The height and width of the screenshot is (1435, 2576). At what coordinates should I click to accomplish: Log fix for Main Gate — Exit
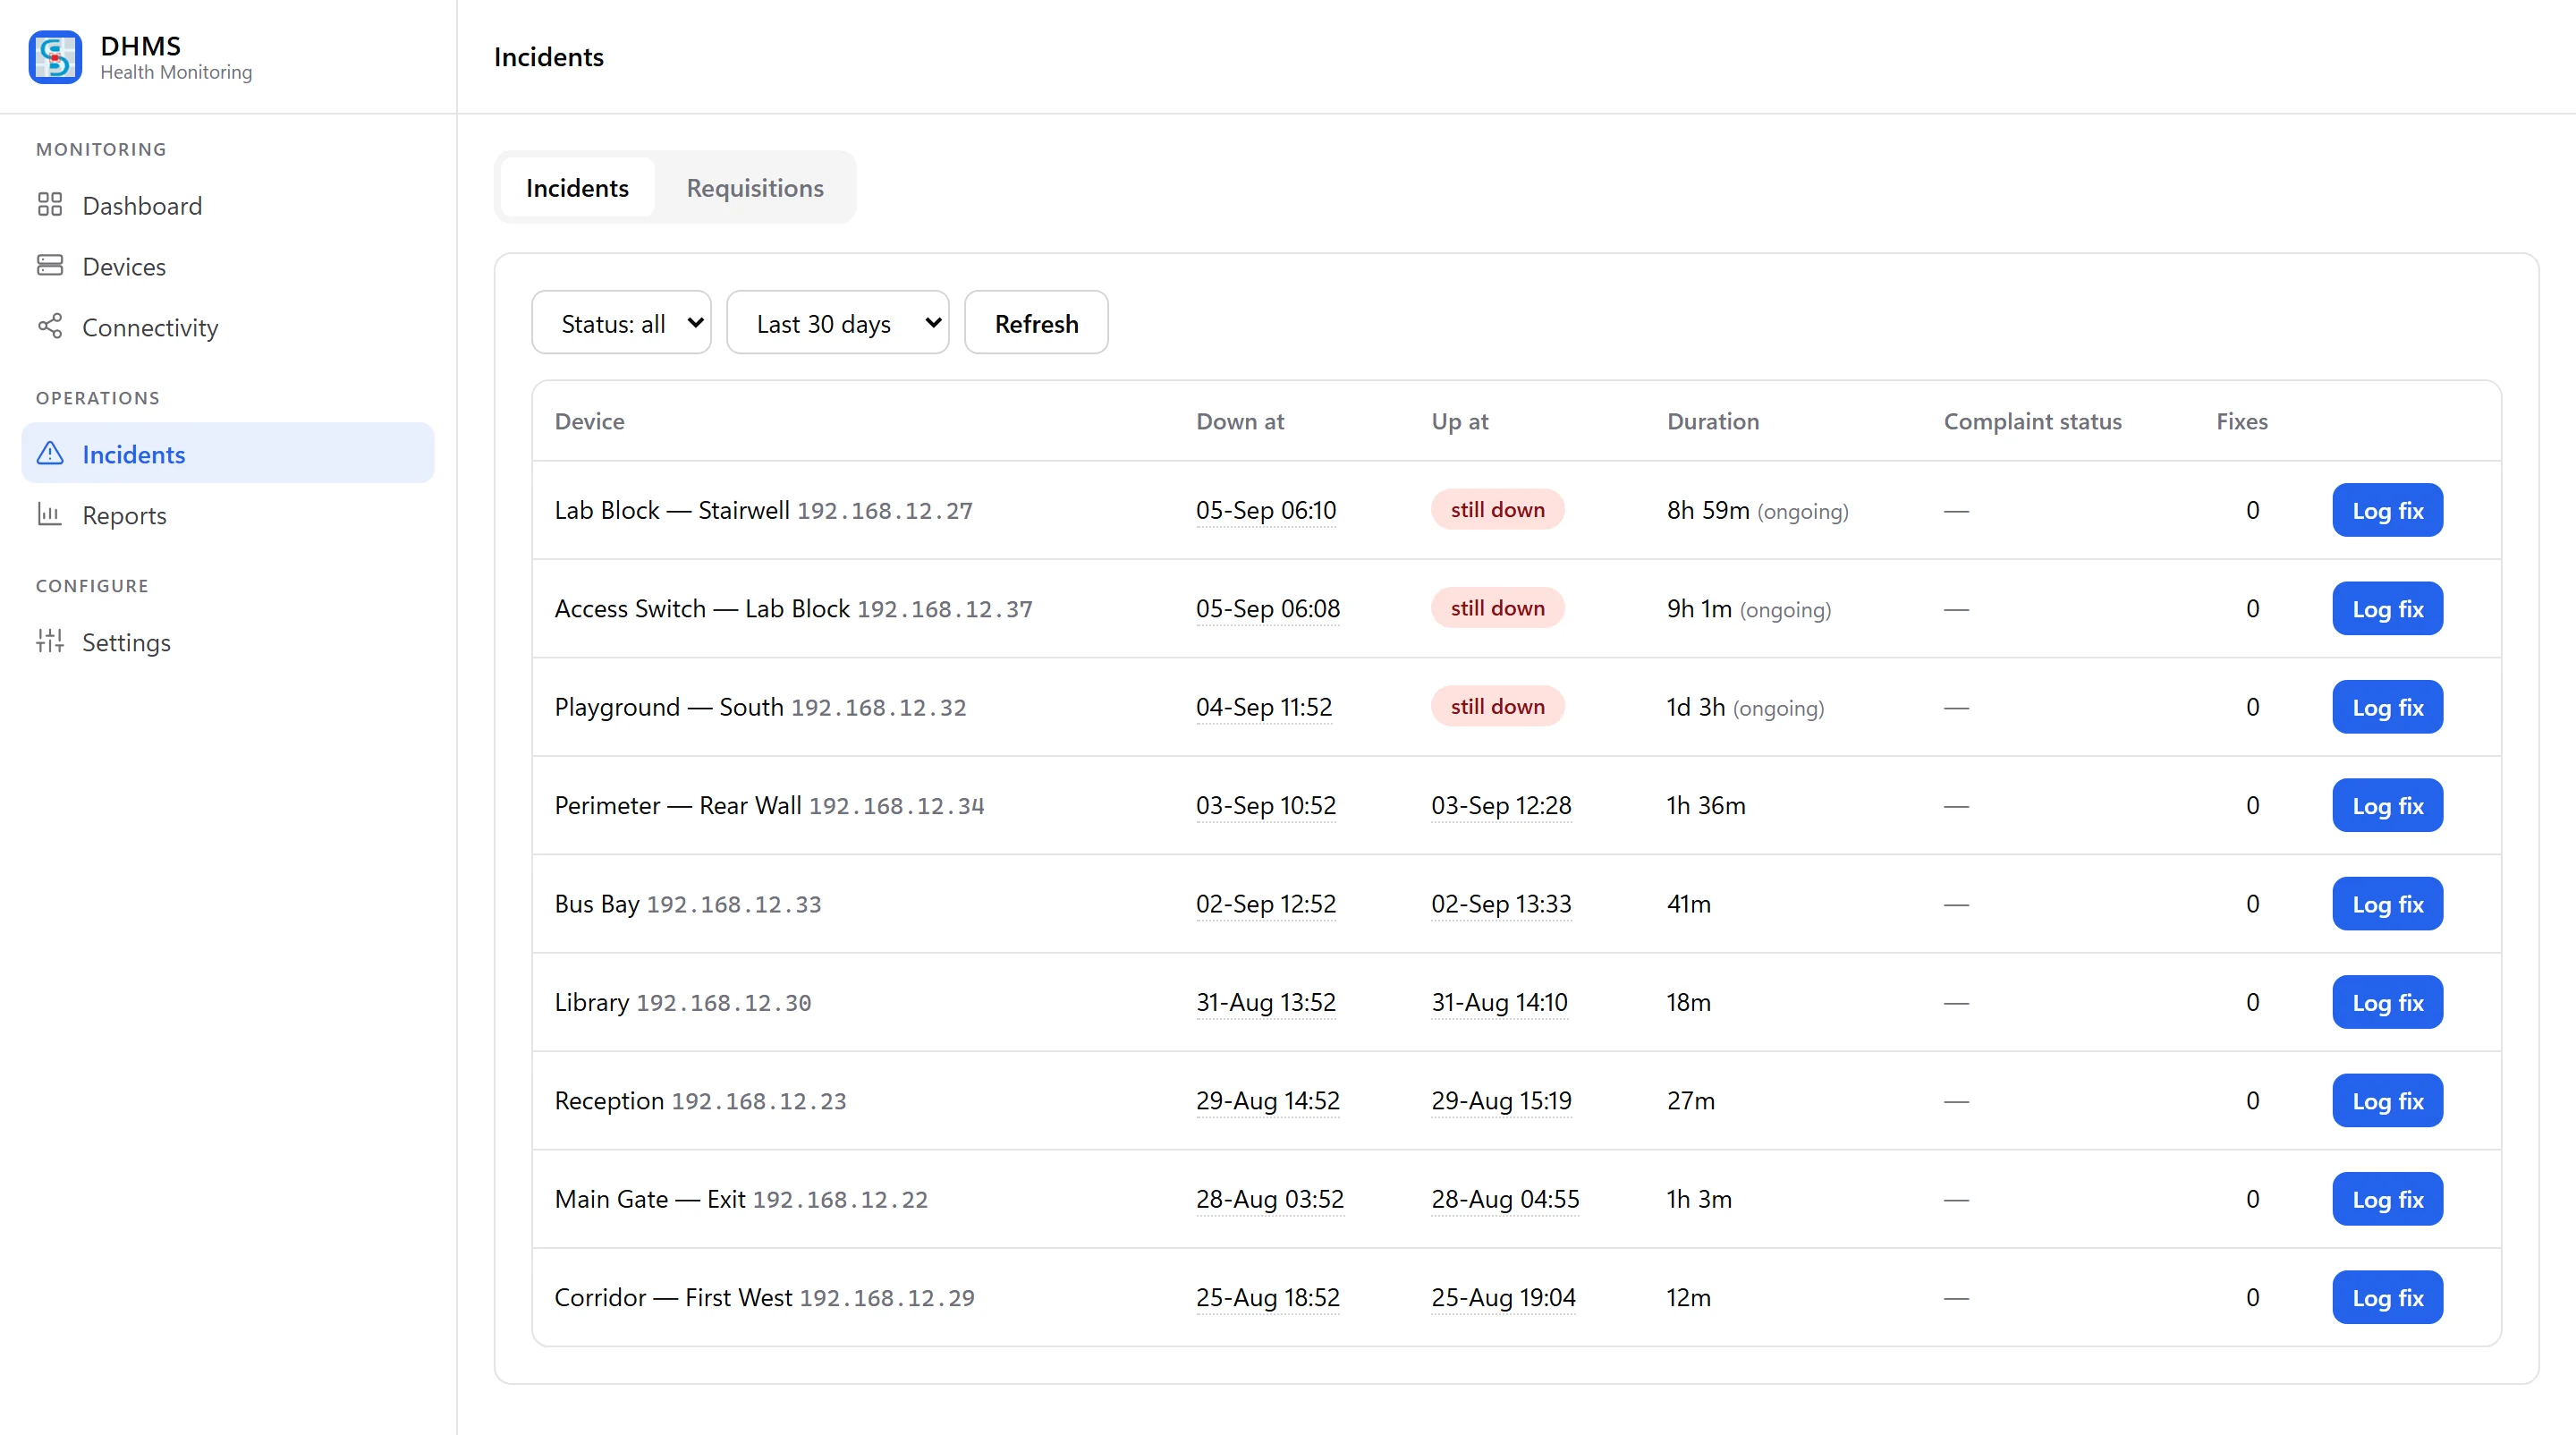click(x=2387, y=1199)
